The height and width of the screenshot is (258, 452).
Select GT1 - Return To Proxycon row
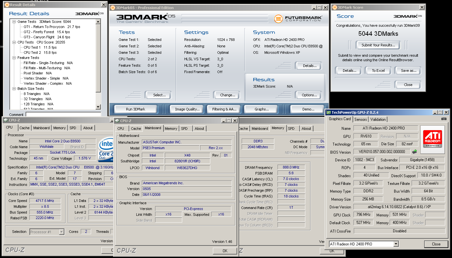coord(52,27)
